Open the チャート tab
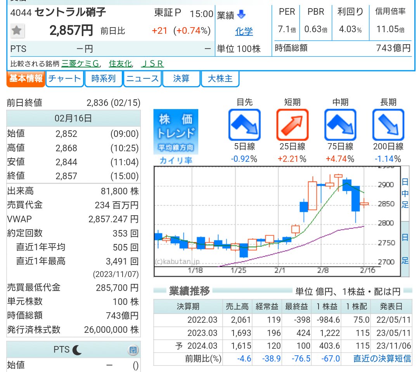Image resolution: width=419 pixels, height=372 pixels. pos(65,79)
